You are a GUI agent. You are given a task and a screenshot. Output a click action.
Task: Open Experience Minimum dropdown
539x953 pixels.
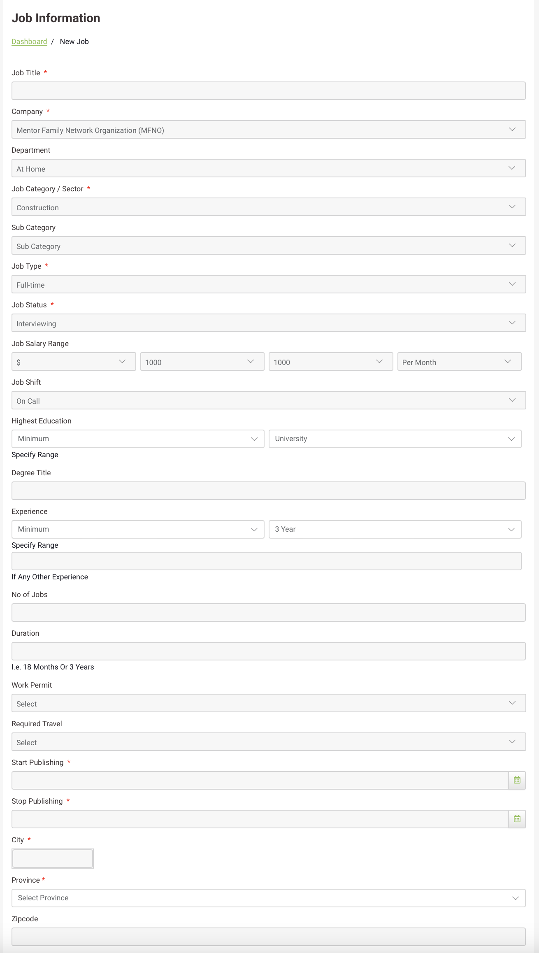(138, 529)
